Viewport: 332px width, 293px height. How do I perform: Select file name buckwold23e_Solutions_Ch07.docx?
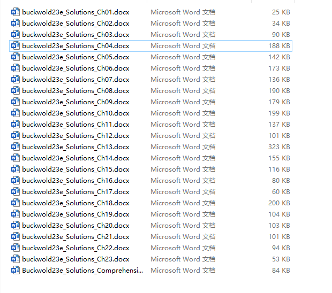click(x=76, y=80)
